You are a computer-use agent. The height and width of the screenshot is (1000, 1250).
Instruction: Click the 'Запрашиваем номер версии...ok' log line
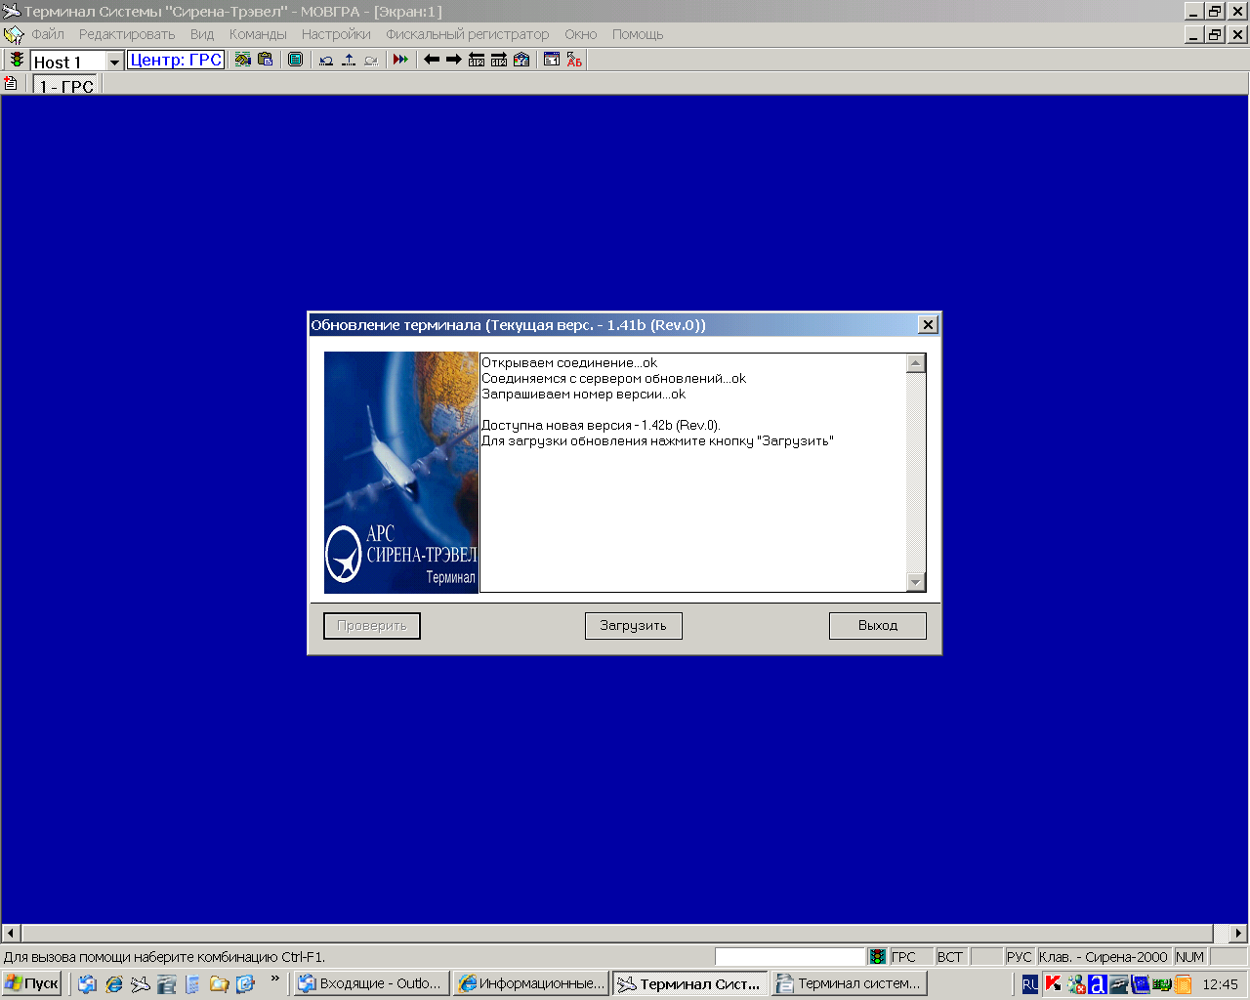[583, 395]
